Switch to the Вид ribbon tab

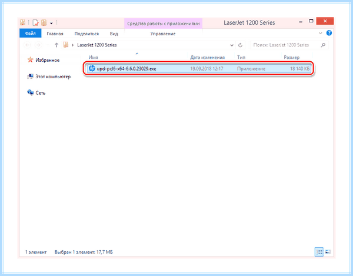(x=114, y=34)
